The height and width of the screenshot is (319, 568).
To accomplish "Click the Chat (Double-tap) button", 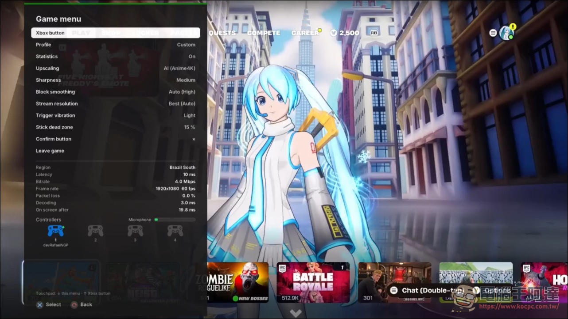I will [427, 290].
